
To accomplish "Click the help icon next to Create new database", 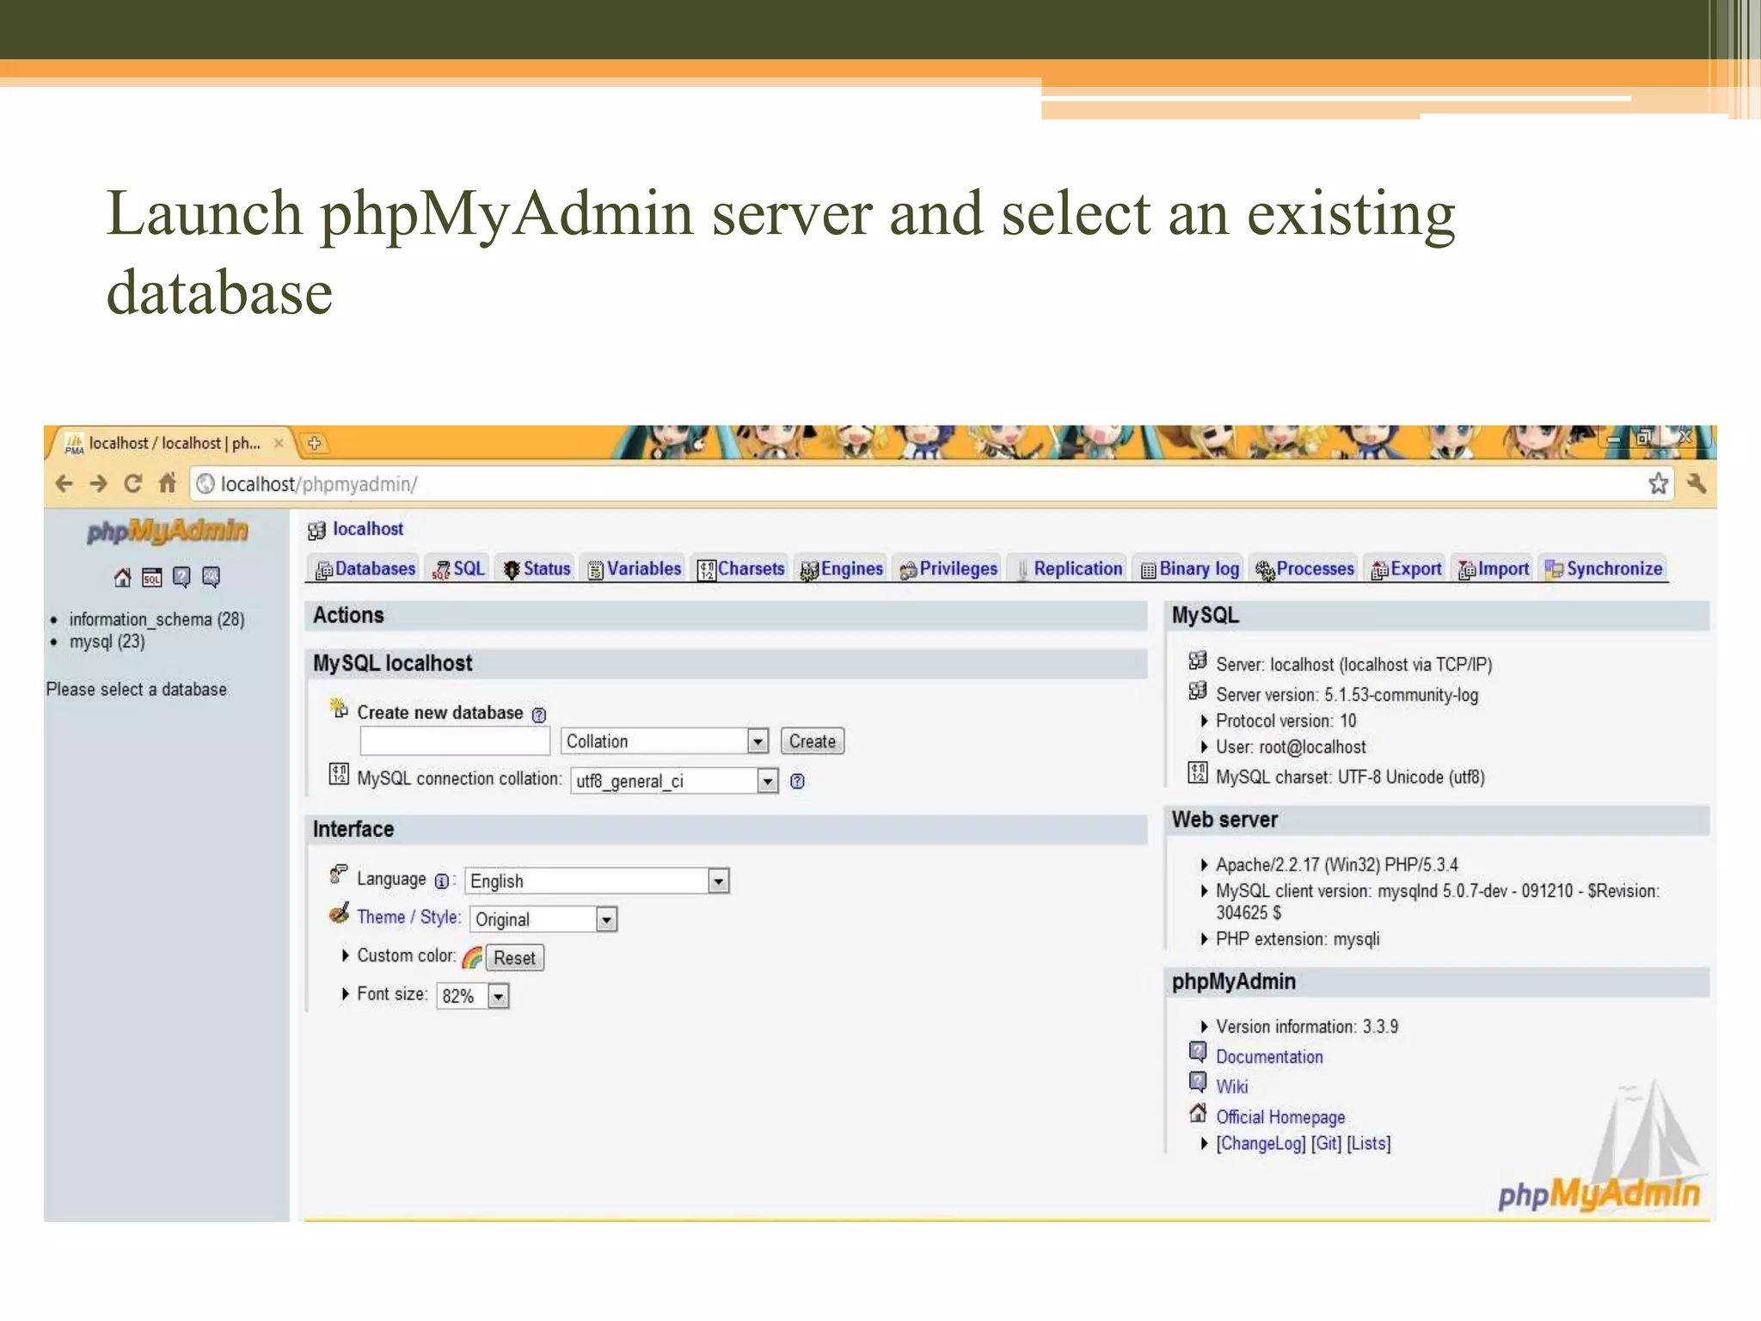I will pos(539,715).
